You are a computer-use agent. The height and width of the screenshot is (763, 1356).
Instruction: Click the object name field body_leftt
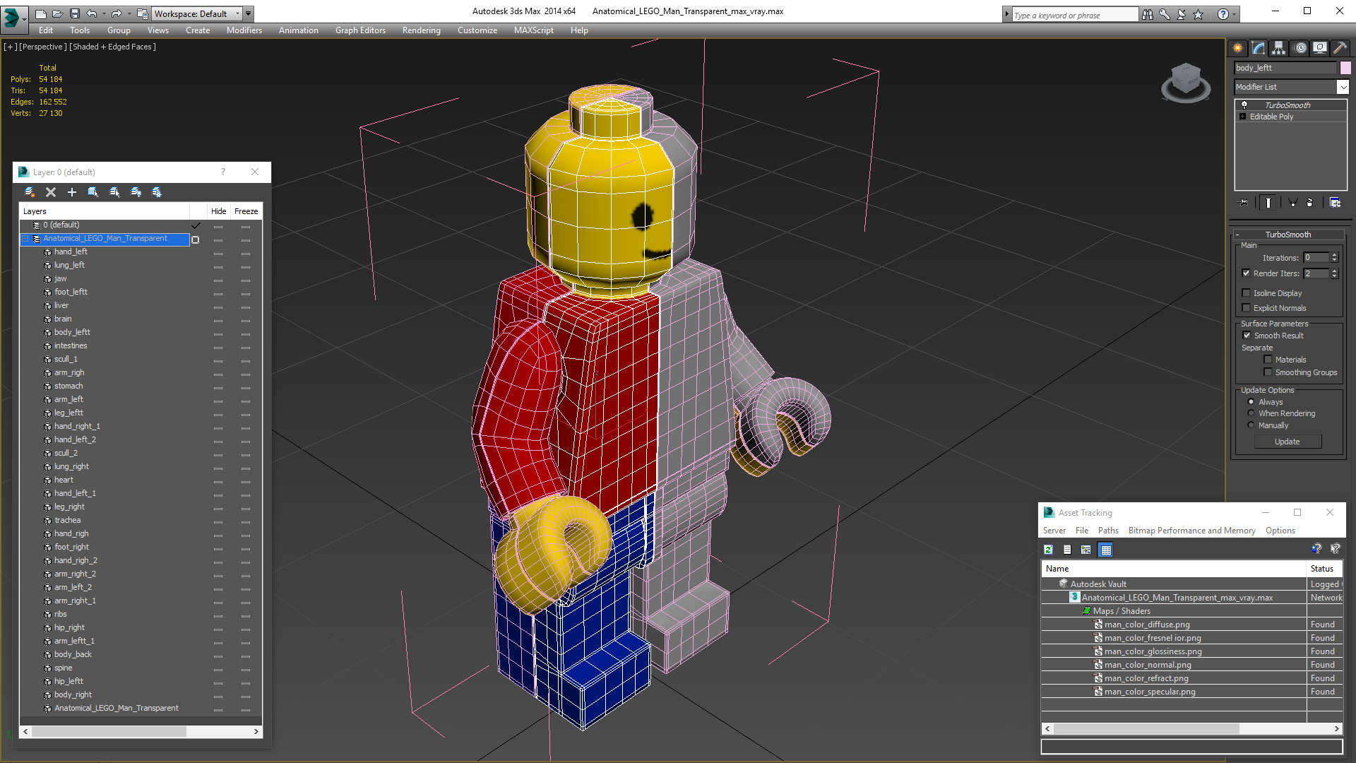point(1285,68)
